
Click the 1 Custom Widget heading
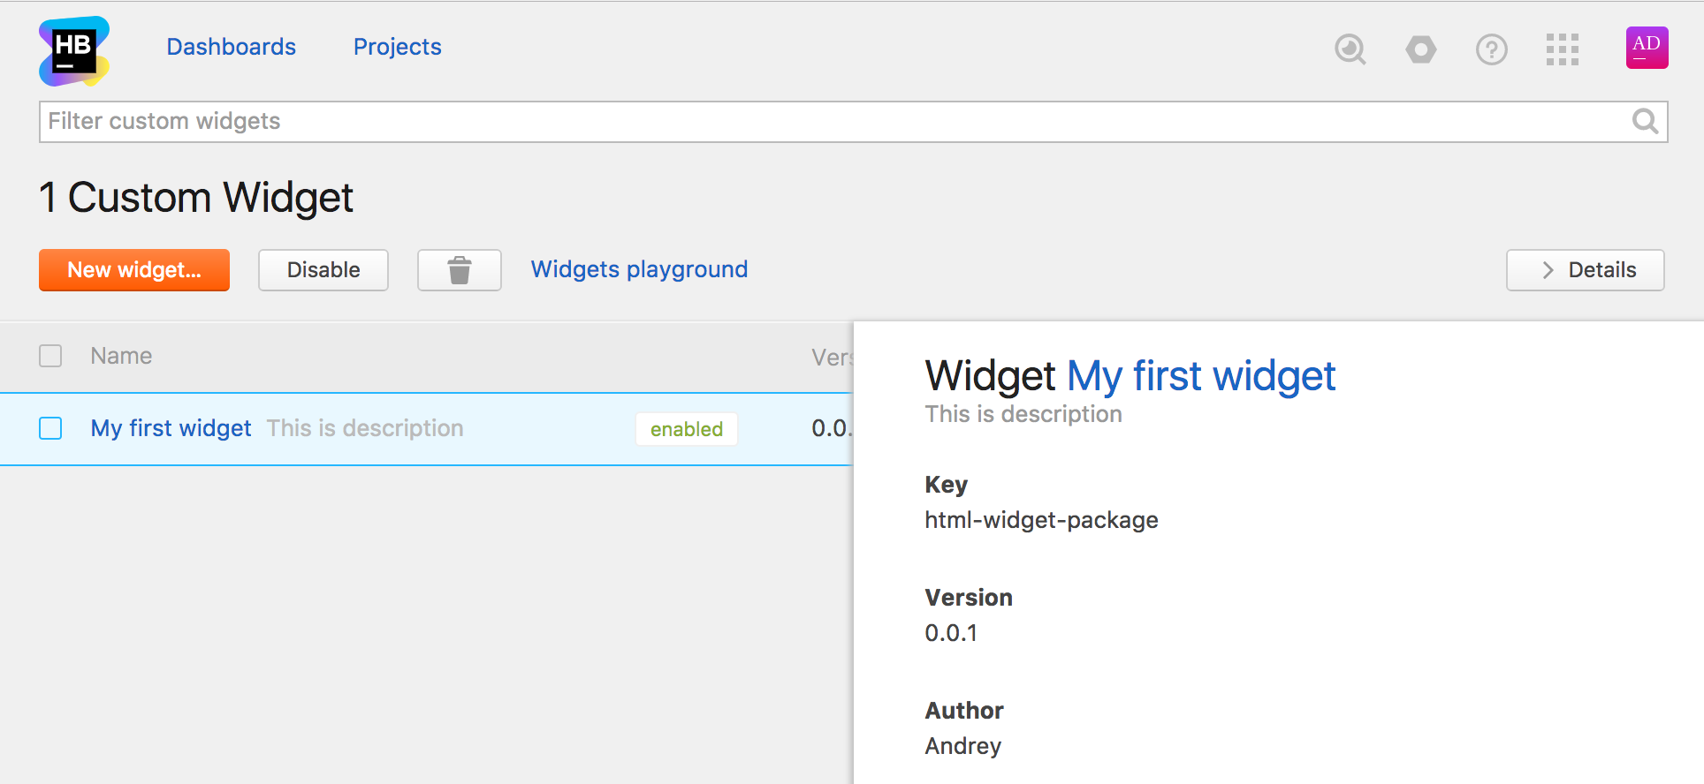tap(196, 197)
